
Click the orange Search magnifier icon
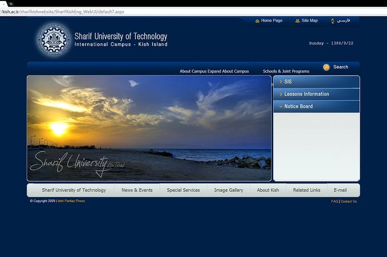tap(326, 67)
